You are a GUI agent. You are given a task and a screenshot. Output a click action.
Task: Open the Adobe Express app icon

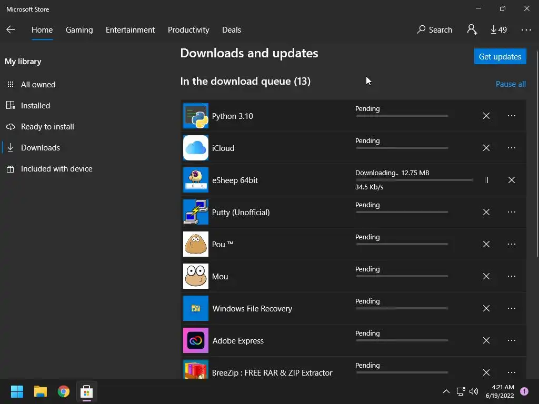click(196, 340)
